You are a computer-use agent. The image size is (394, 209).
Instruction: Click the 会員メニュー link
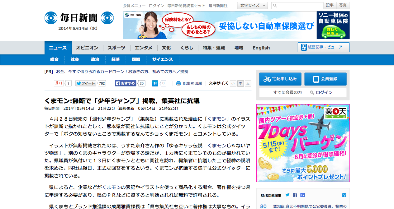point(134,6)
